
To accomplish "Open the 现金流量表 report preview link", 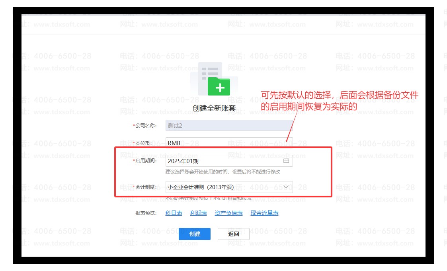I will tap(264, 213).
